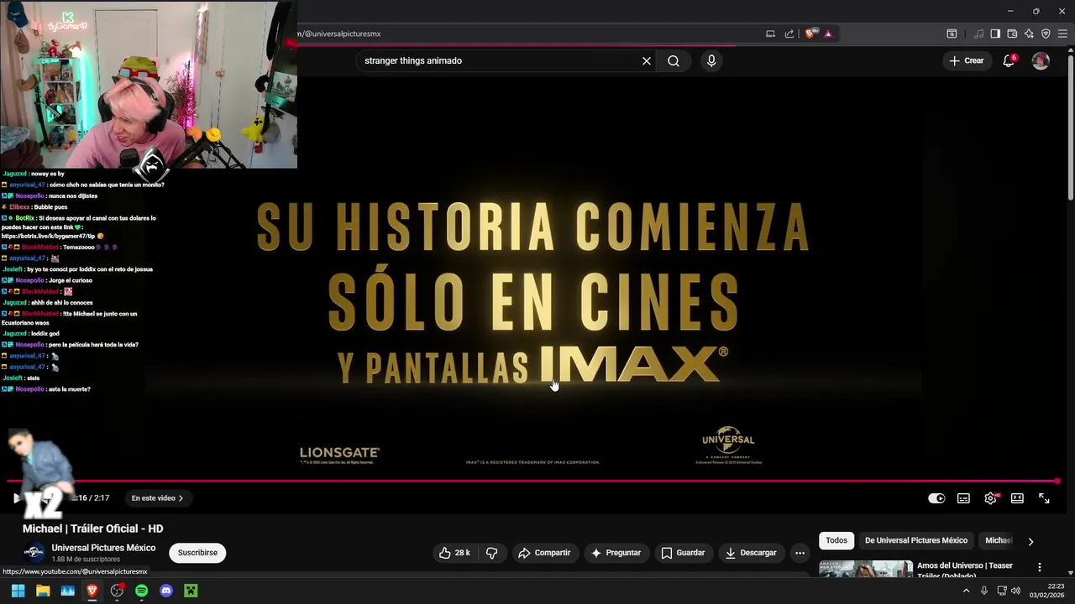This screenshot has height=604, width=1075.
Task: Start voice search with the microphone
Action: click(711, 60)
